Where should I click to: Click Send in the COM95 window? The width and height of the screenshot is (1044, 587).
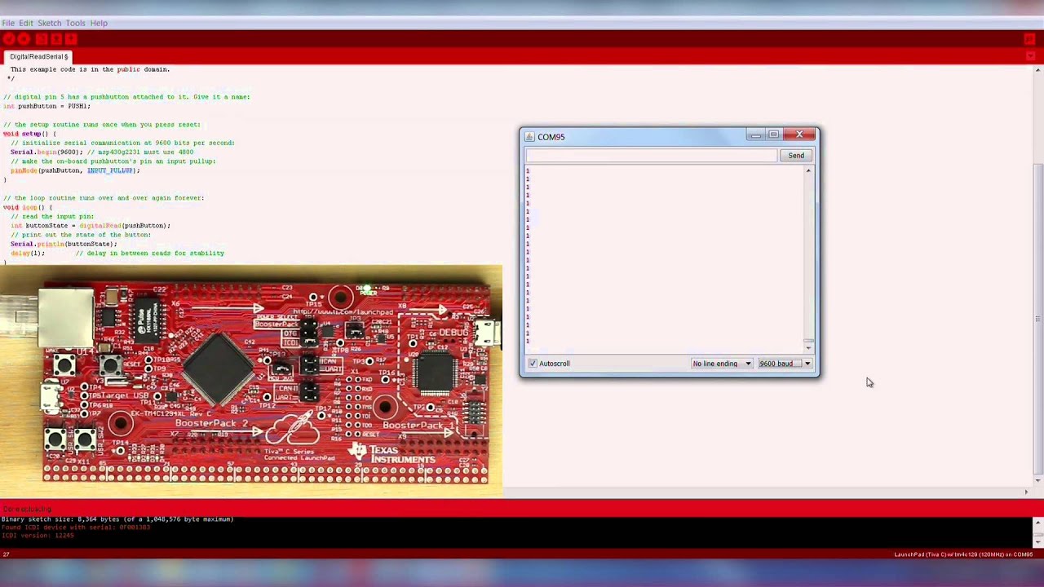[796, 156]
